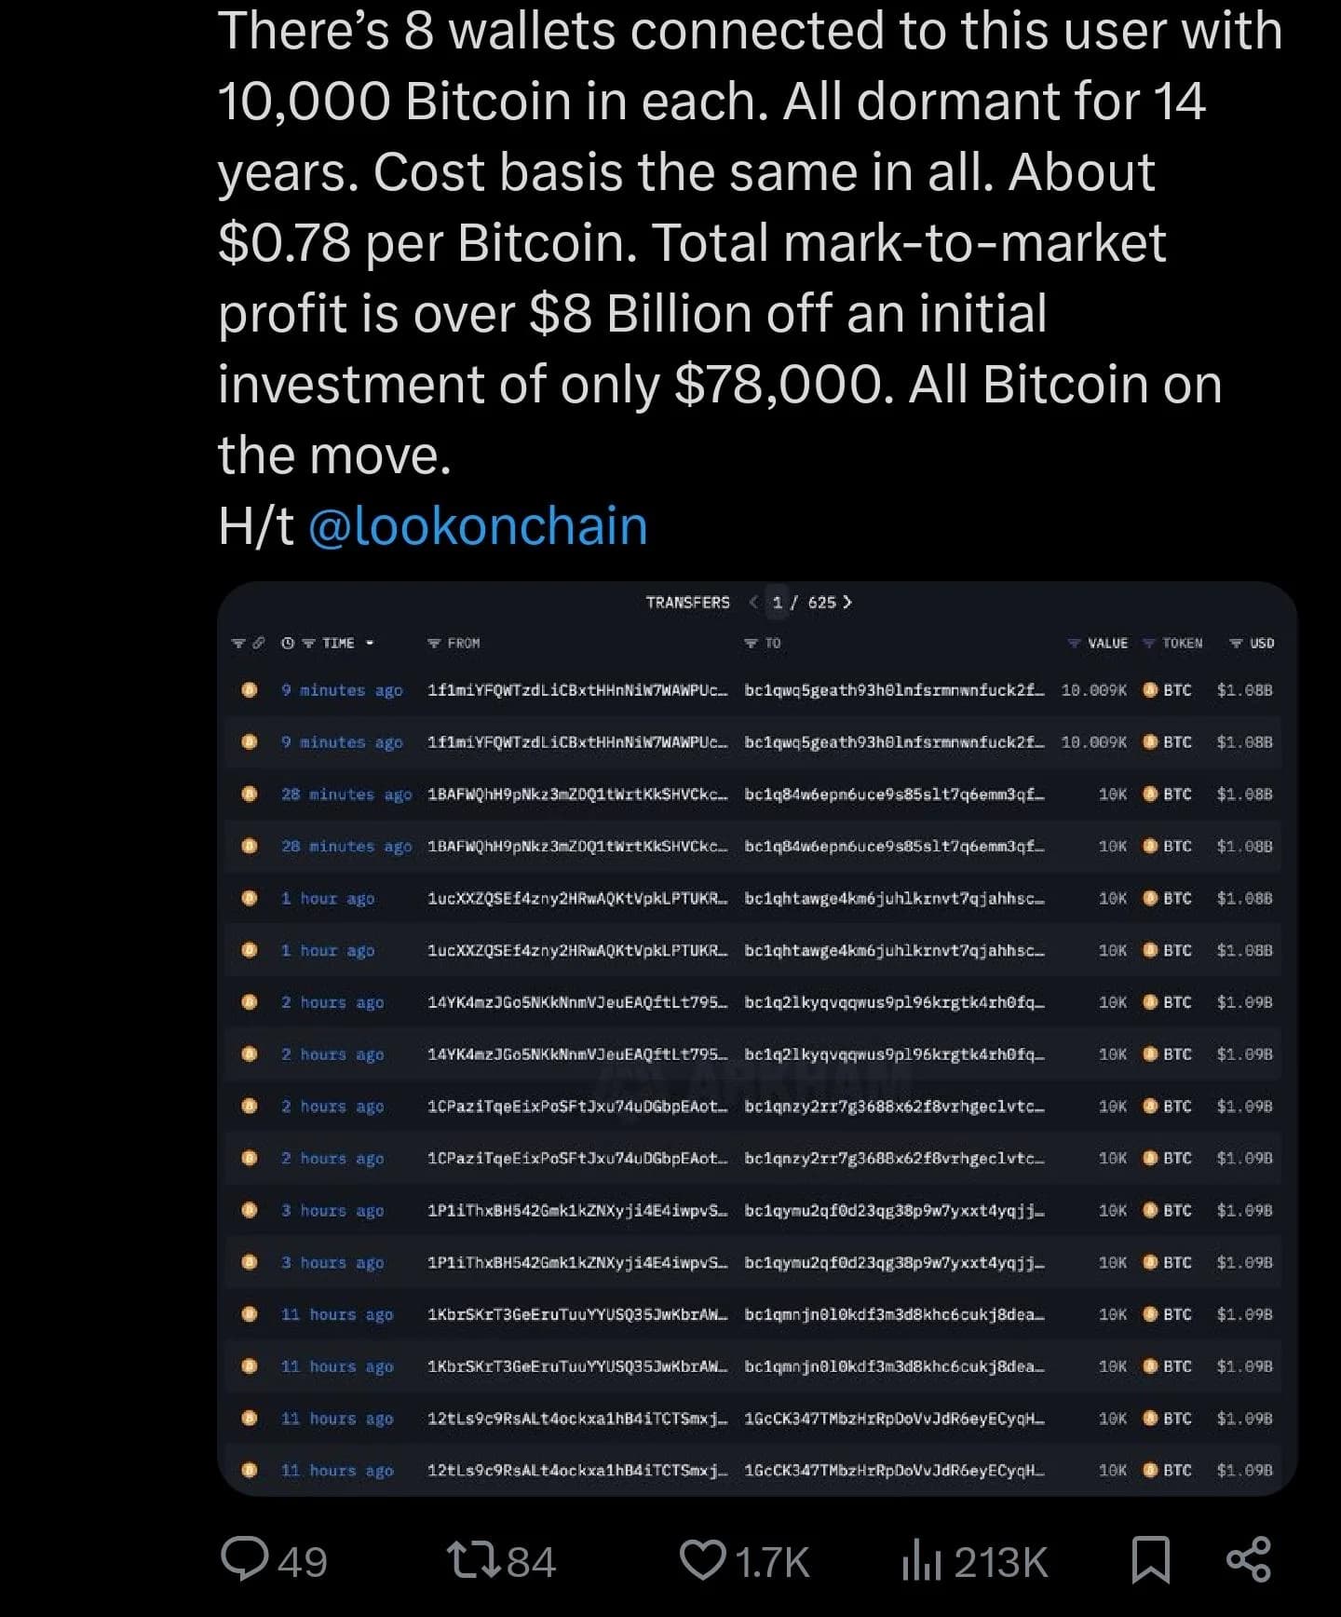The width and height of the screenshot is (1341, 1617).
Task: Bookmark this post
Action: click(x=1150, y=1560)
